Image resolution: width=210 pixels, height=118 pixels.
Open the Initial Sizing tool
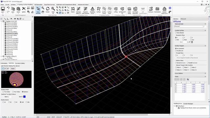point(129,9)
